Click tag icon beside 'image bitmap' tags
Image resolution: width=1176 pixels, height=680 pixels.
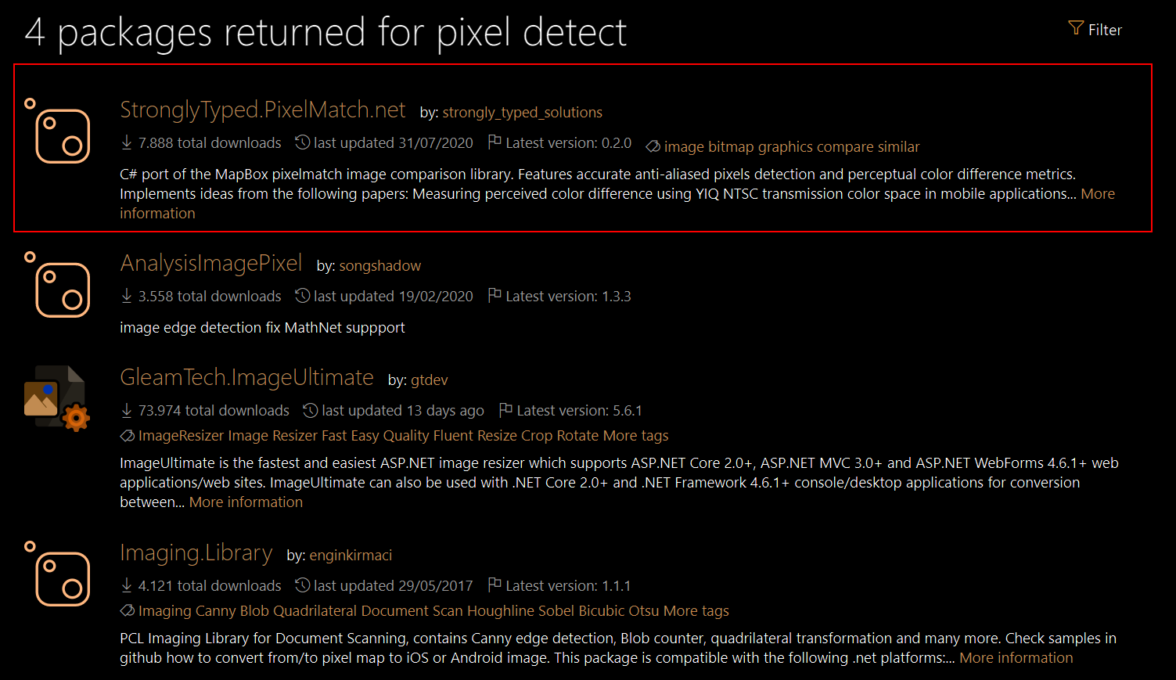coord(653,146)
